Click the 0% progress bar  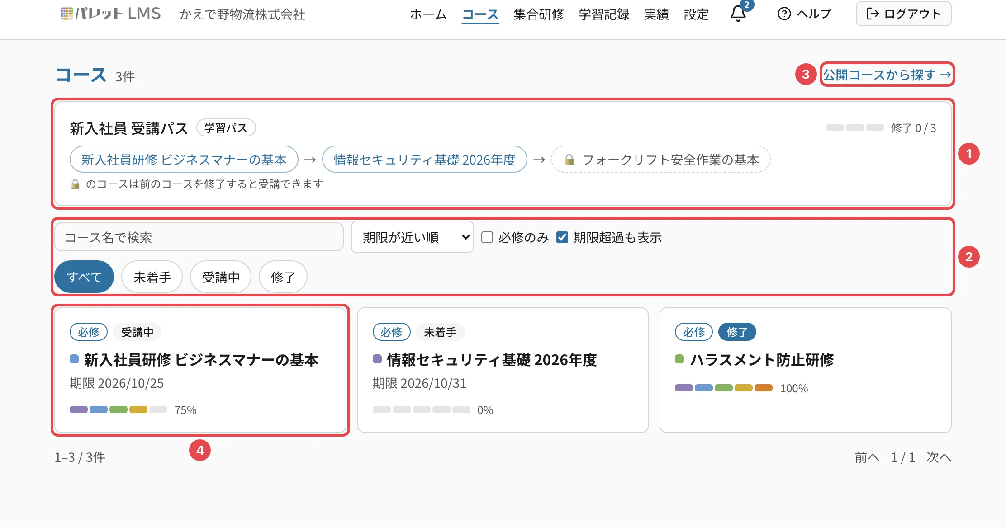point(422,410)
